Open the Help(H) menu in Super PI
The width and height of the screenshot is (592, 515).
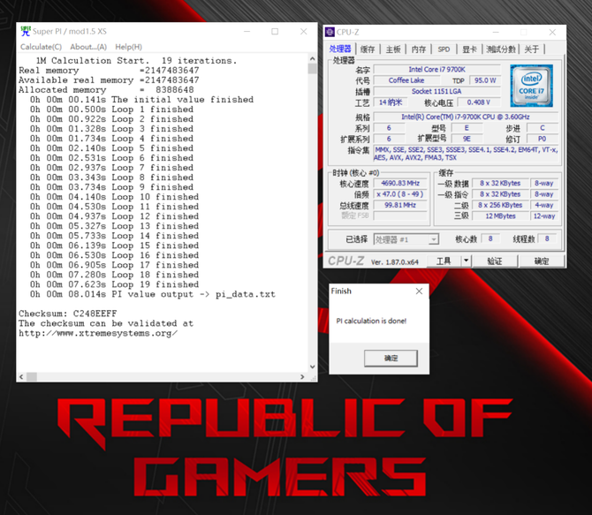(128, 47)
